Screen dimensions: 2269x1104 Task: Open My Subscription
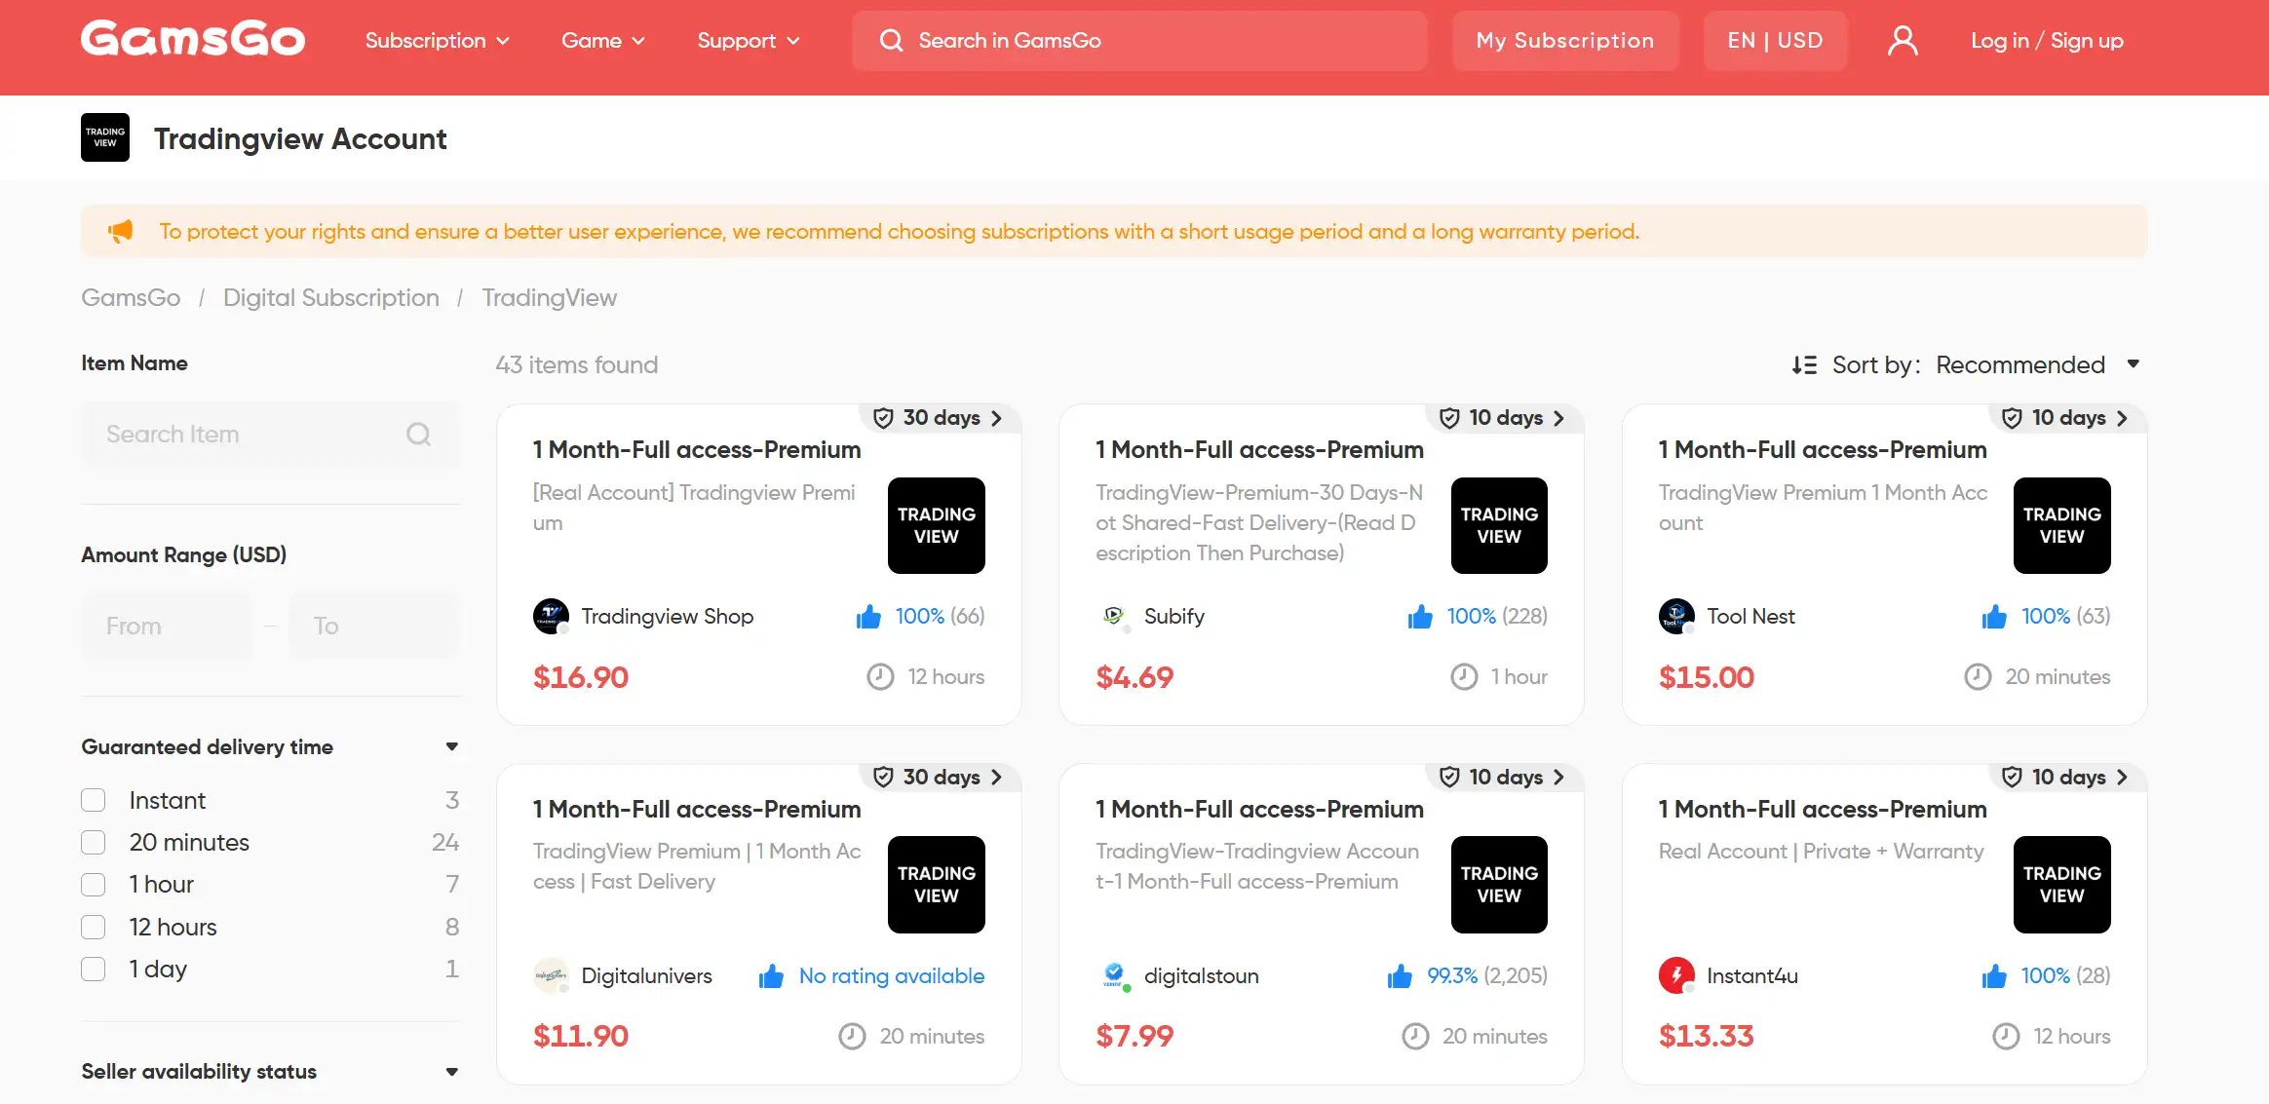[1565, 40]
